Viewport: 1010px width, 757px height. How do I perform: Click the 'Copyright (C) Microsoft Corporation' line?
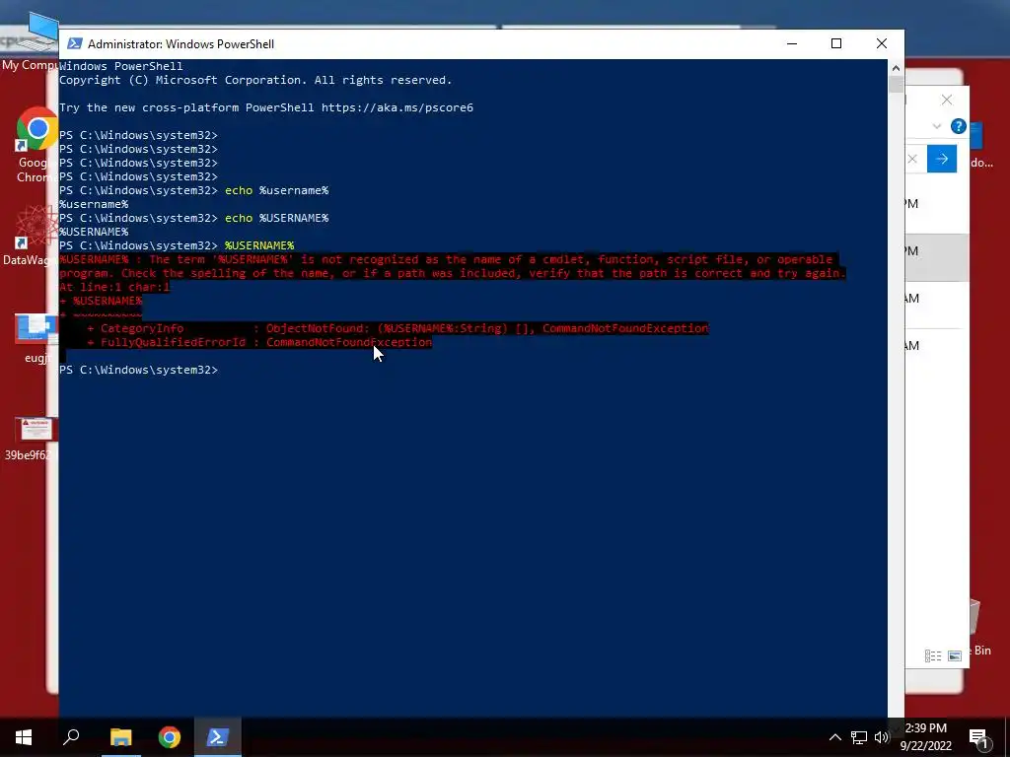pos(255,81)
